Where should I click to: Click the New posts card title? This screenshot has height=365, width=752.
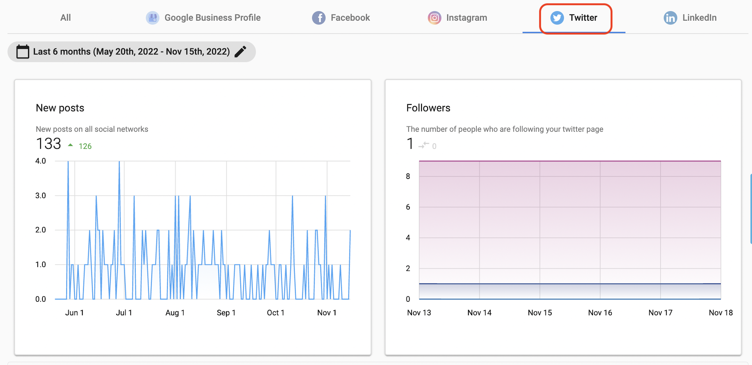tap(60, 108)
